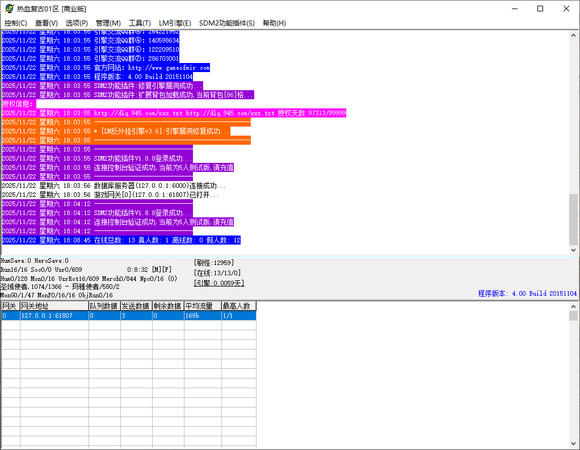580x450 pixels.
Task: Open the 管理(M) menu
Action: coord(108,23)
